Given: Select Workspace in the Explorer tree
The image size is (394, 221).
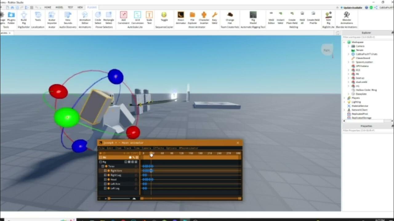Looking at the screenshot, I should [358, 42].
